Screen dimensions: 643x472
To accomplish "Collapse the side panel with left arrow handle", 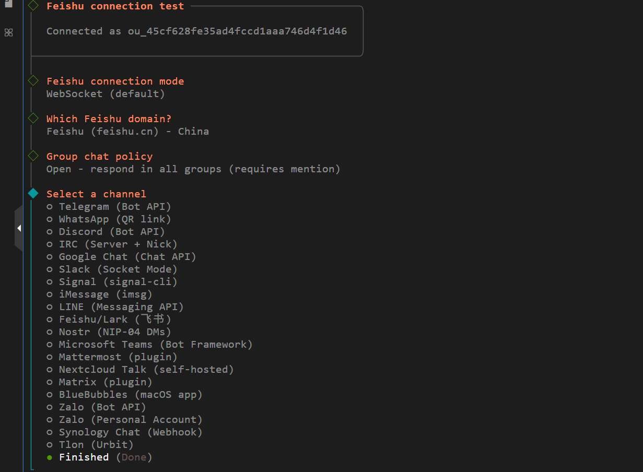I will (19, 228).
